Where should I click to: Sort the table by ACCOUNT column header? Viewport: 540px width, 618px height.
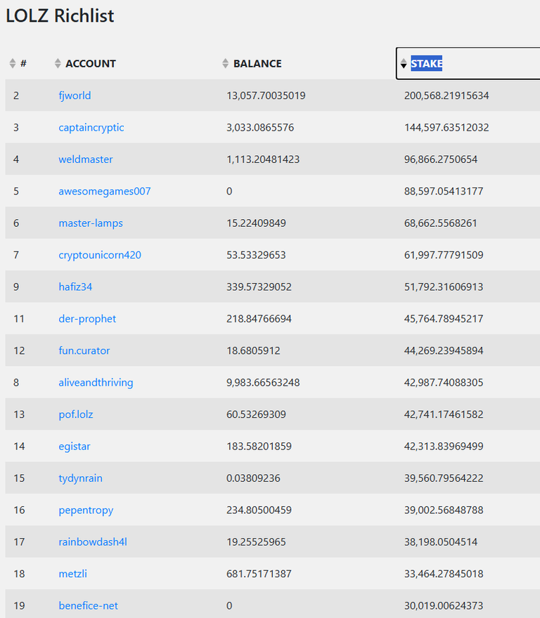91,63
